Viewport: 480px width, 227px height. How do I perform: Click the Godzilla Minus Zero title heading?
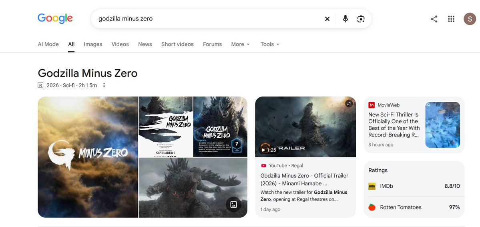click(x=88, y=73)
